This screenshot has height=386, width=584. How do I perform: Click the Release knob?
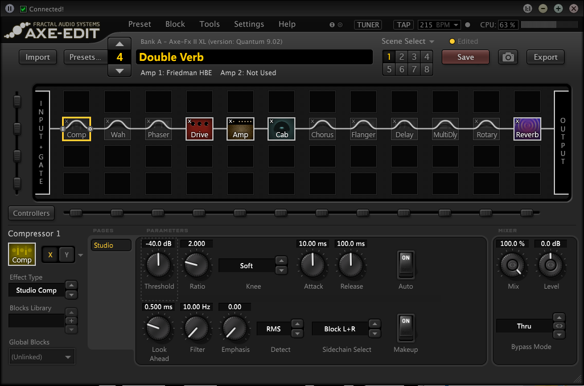tap(351, 265)
